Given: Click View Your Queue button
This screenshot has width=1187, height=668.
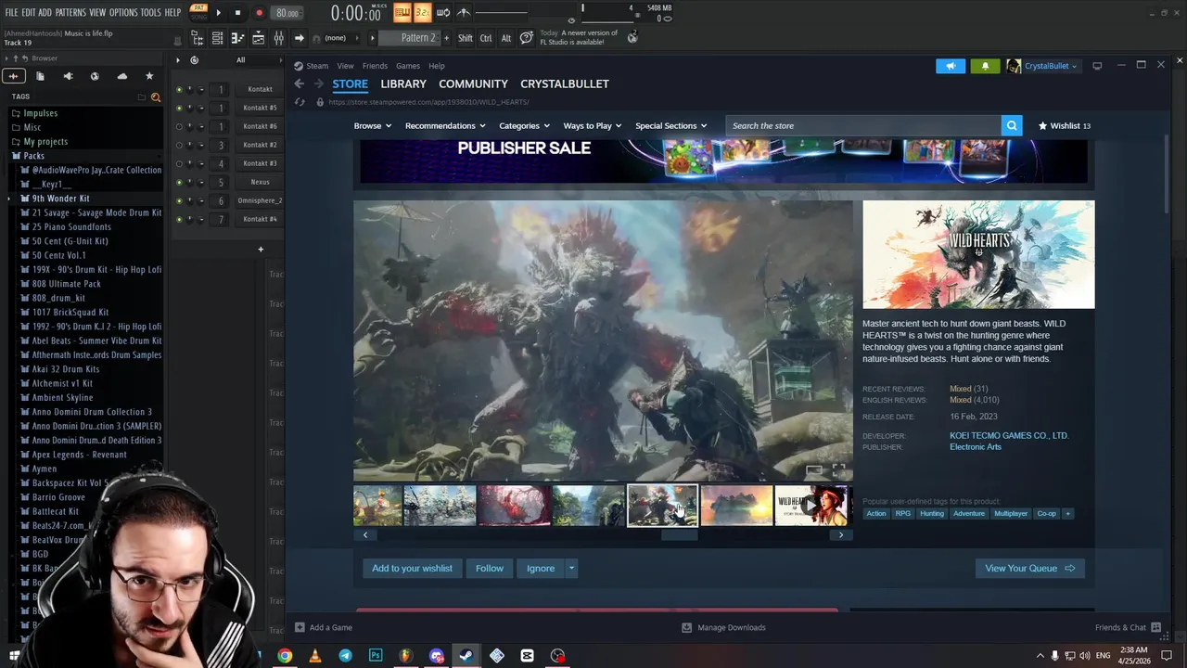Looking at the screenshot, I should (1029, 568).
